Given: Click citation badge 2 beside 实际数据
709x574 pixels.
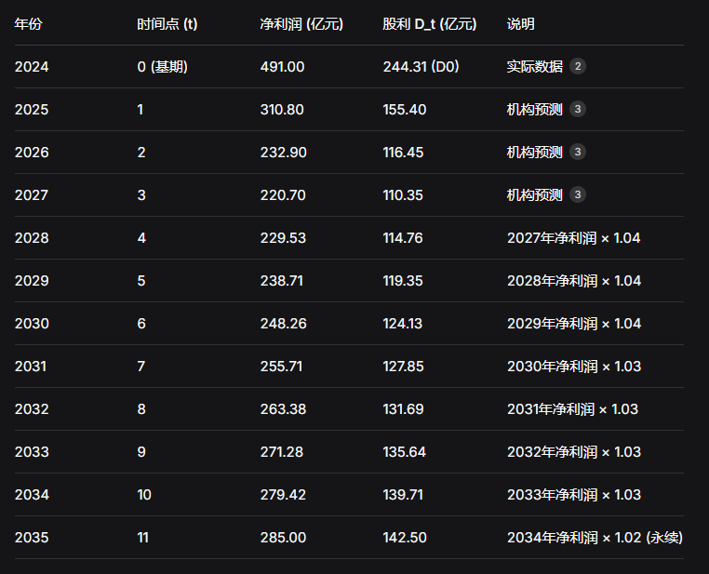Looking at the screenshot, I should (x=578, y=66).
